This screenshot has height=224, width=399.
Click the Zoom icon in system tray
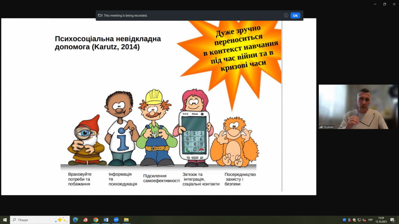click(x=344, y=220)
